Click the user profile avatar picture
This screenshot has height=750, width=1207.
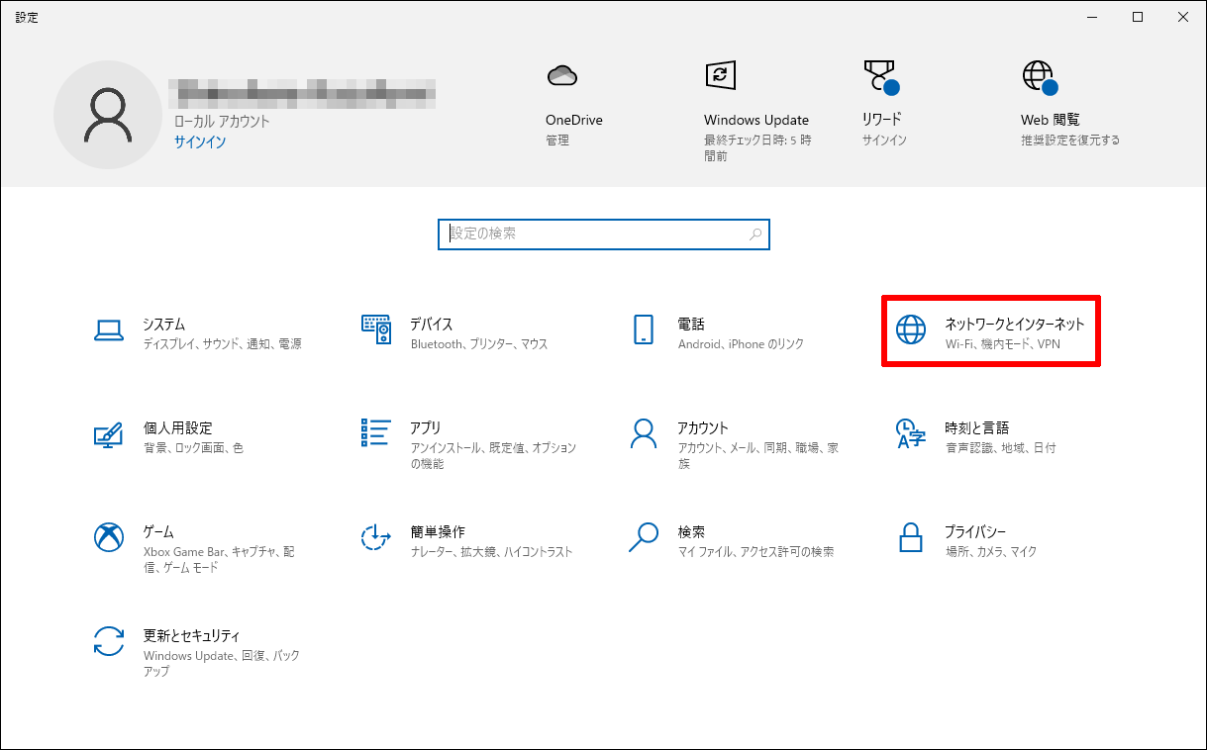click(107, 116)
